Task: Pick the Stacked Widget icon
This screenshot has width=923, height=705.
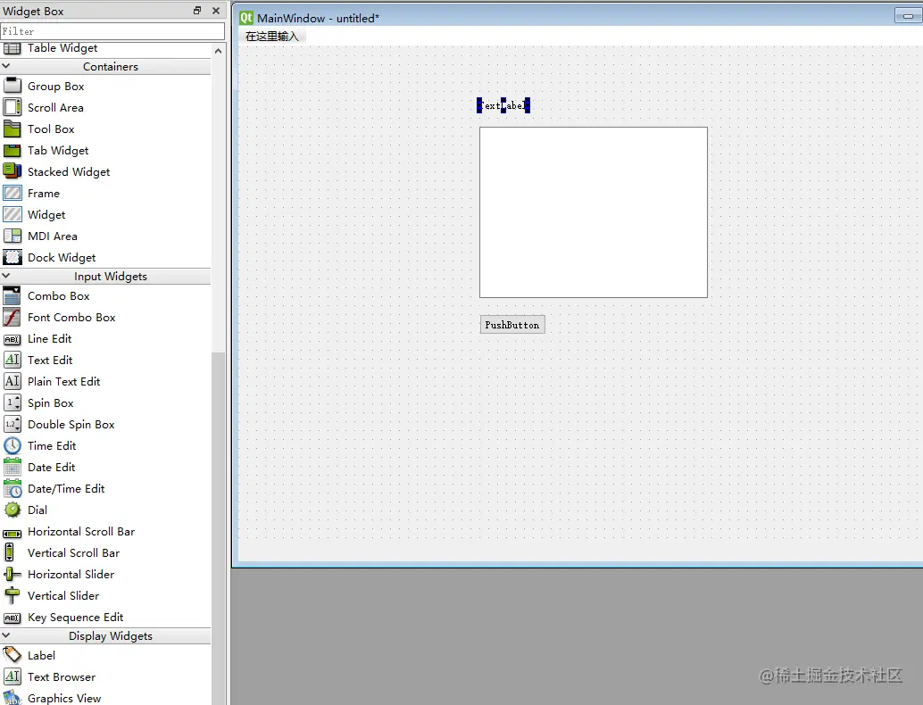Action: tap(12, 171)
